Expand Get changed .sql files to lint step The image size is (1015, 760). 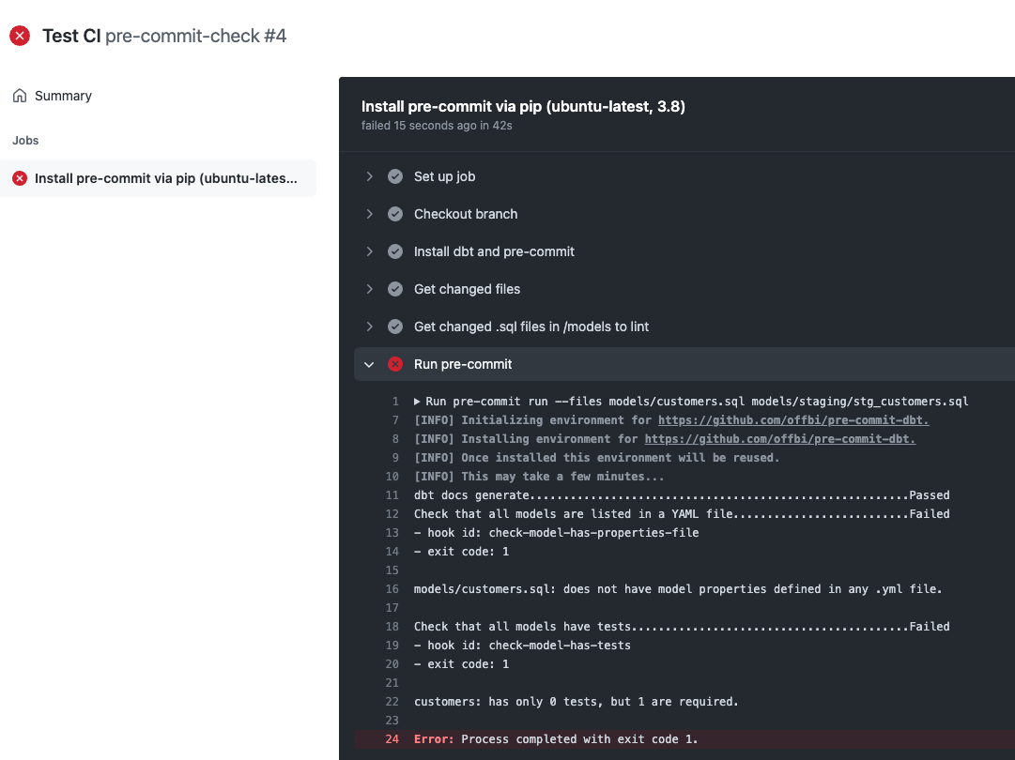point(369,327)
